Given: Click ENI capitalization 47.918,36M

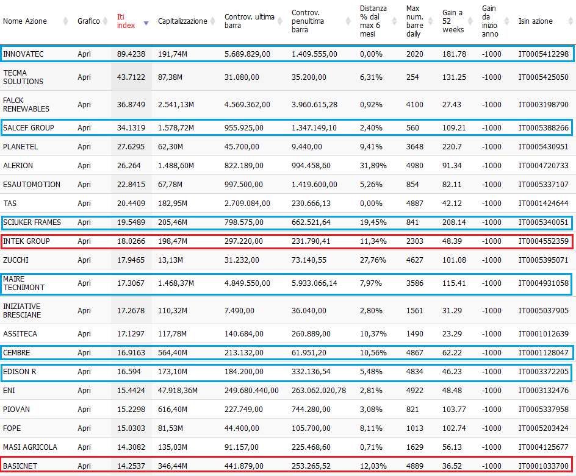Looking at the screenshot, I should pyautogui.click(x=178, y=391).
